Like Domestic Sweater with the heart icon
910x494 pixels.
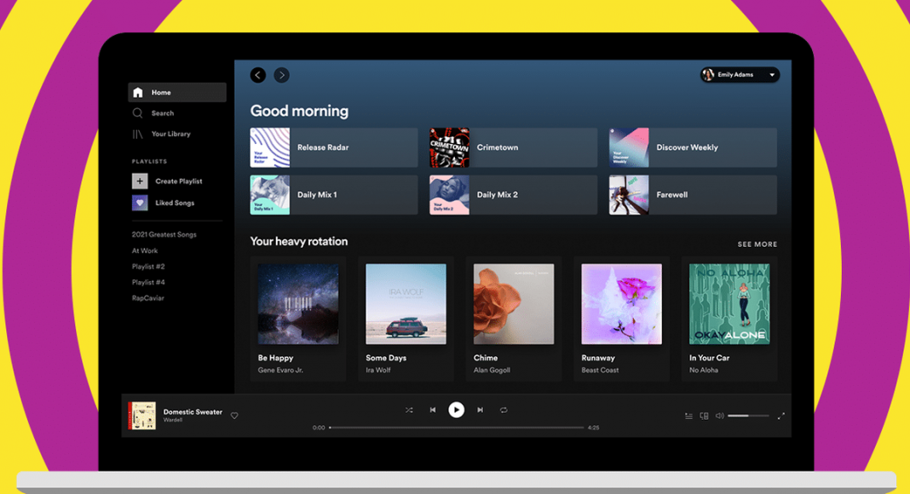click(234, 416)
